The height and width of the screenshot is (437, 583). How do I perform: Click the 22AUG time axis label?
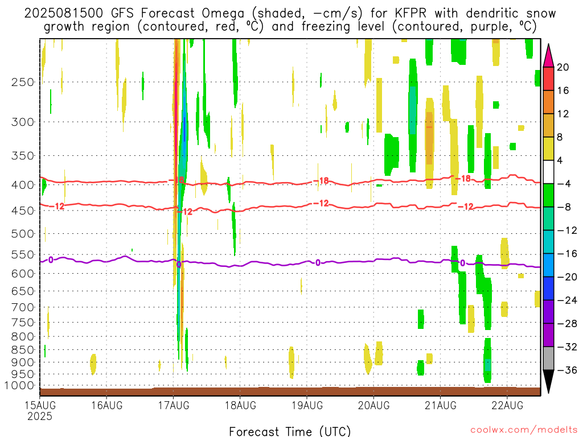pyautogui.click(x=507, y=405)
